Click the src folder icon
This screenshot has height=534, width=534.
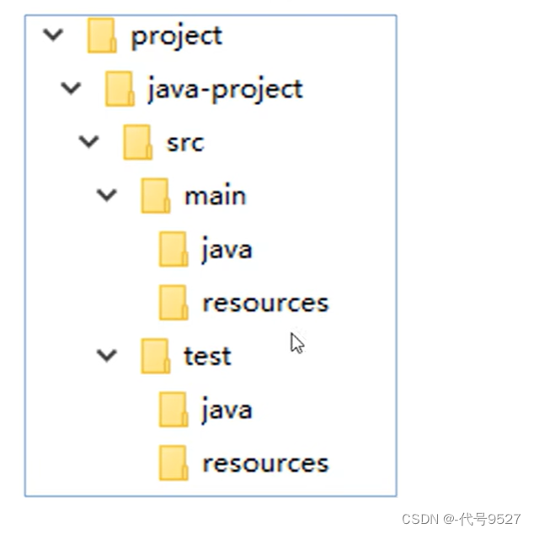click(x=137, y=142)
